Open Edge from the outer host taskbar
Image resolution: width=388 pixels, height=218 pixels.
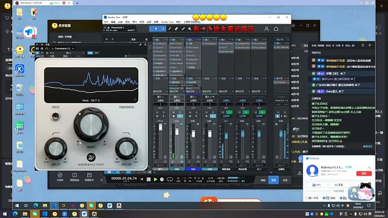(x=15, y=214)
